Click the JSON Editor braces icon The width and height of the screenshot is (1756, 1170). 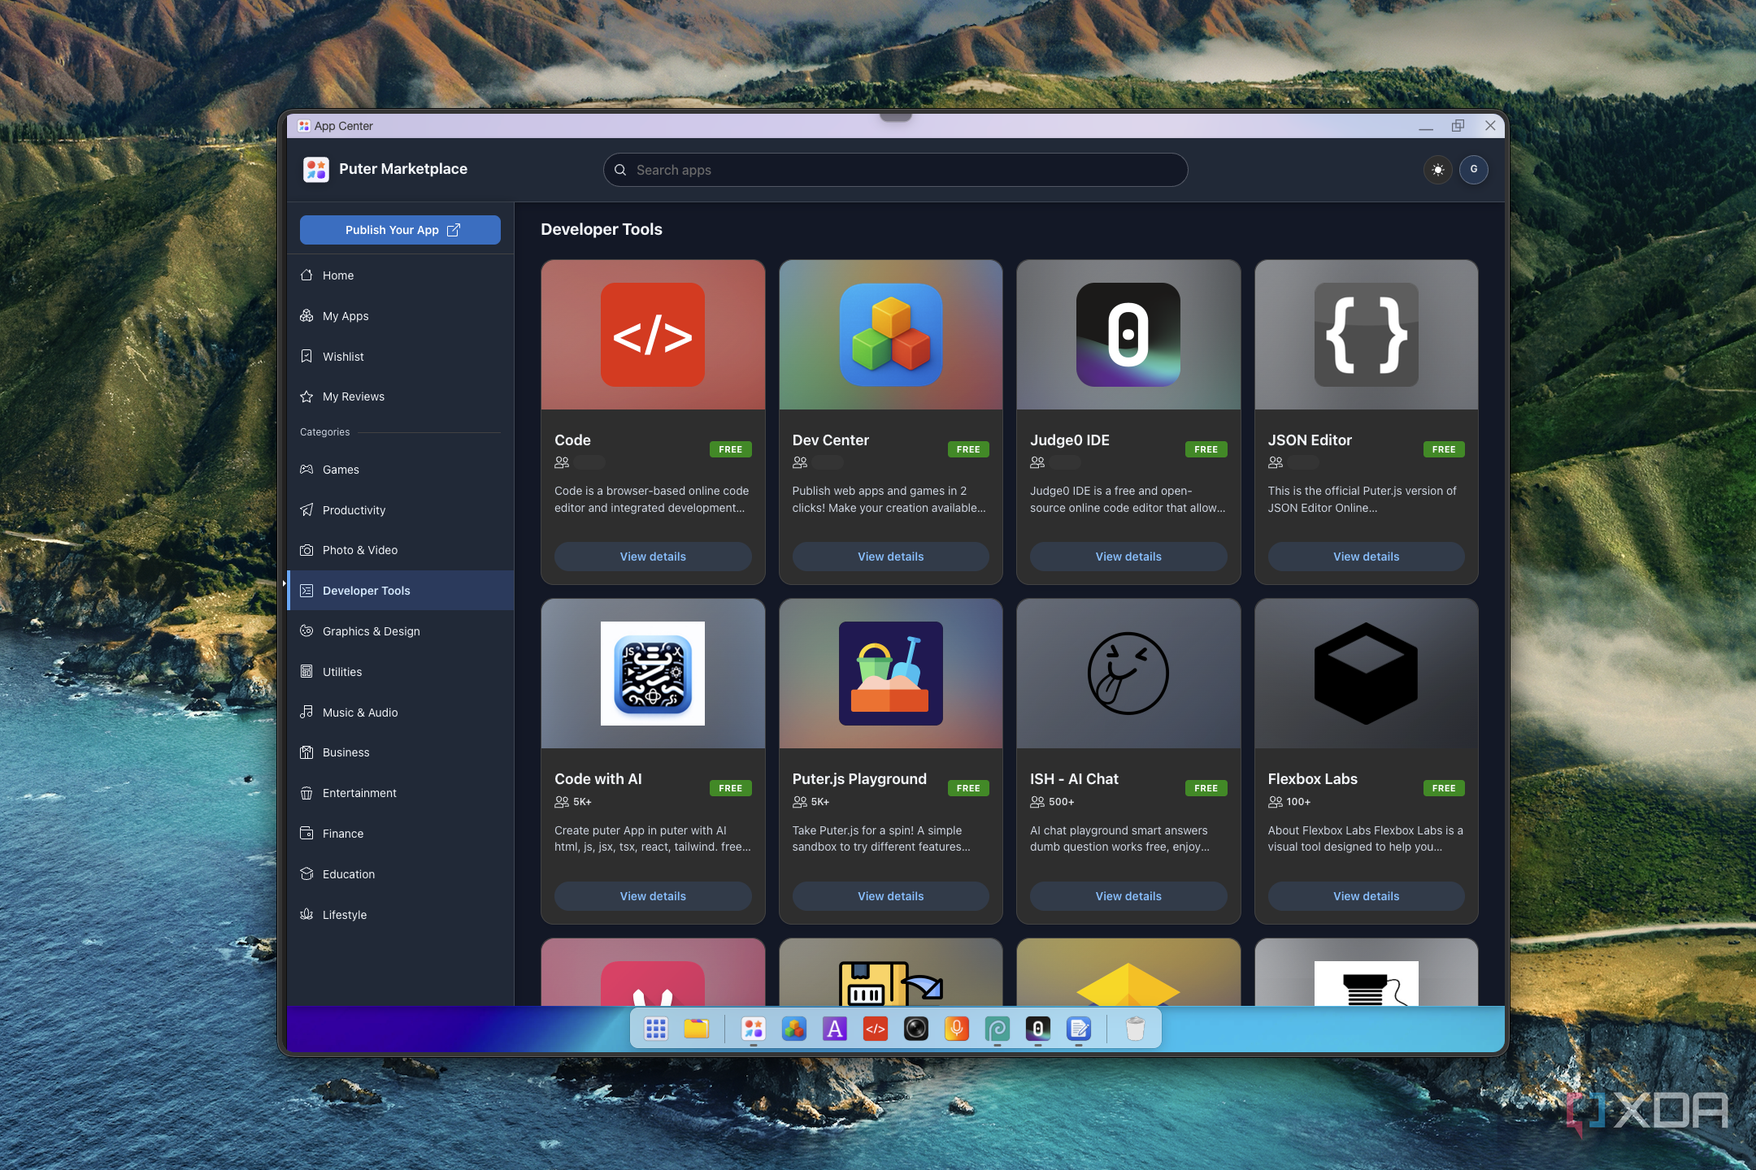(x=1367, y=335)
